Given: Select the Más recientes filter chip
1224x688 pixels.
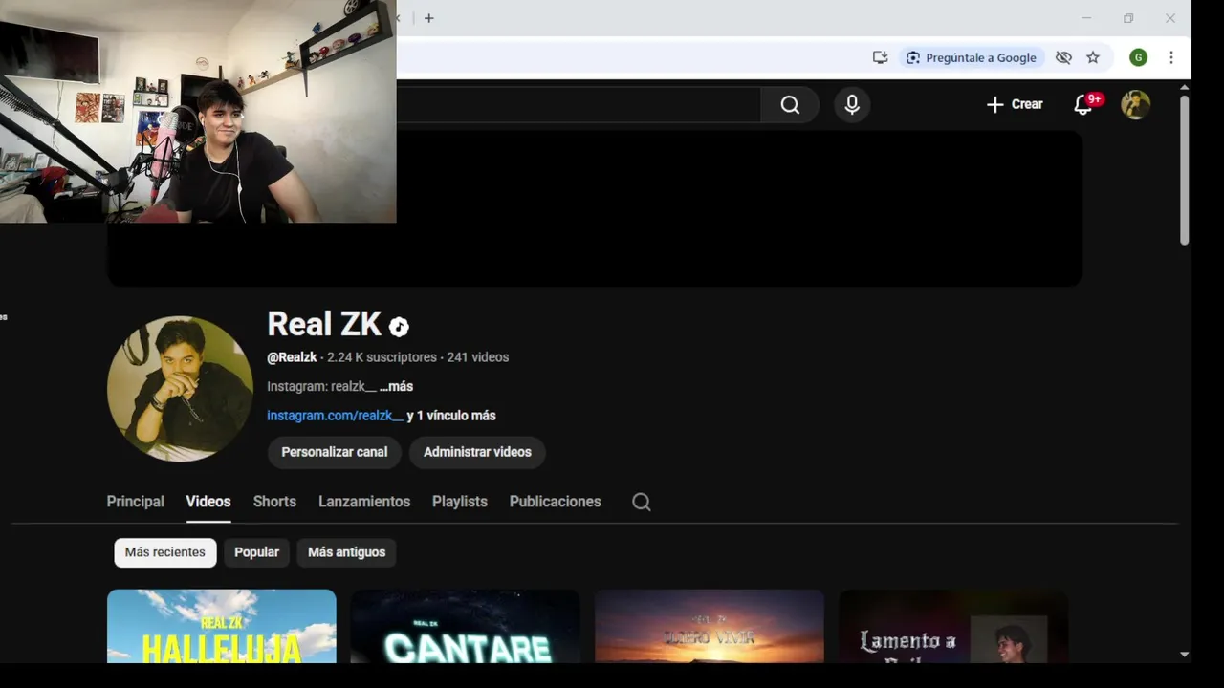Looking at the screenshot, I should coord(165,552).
